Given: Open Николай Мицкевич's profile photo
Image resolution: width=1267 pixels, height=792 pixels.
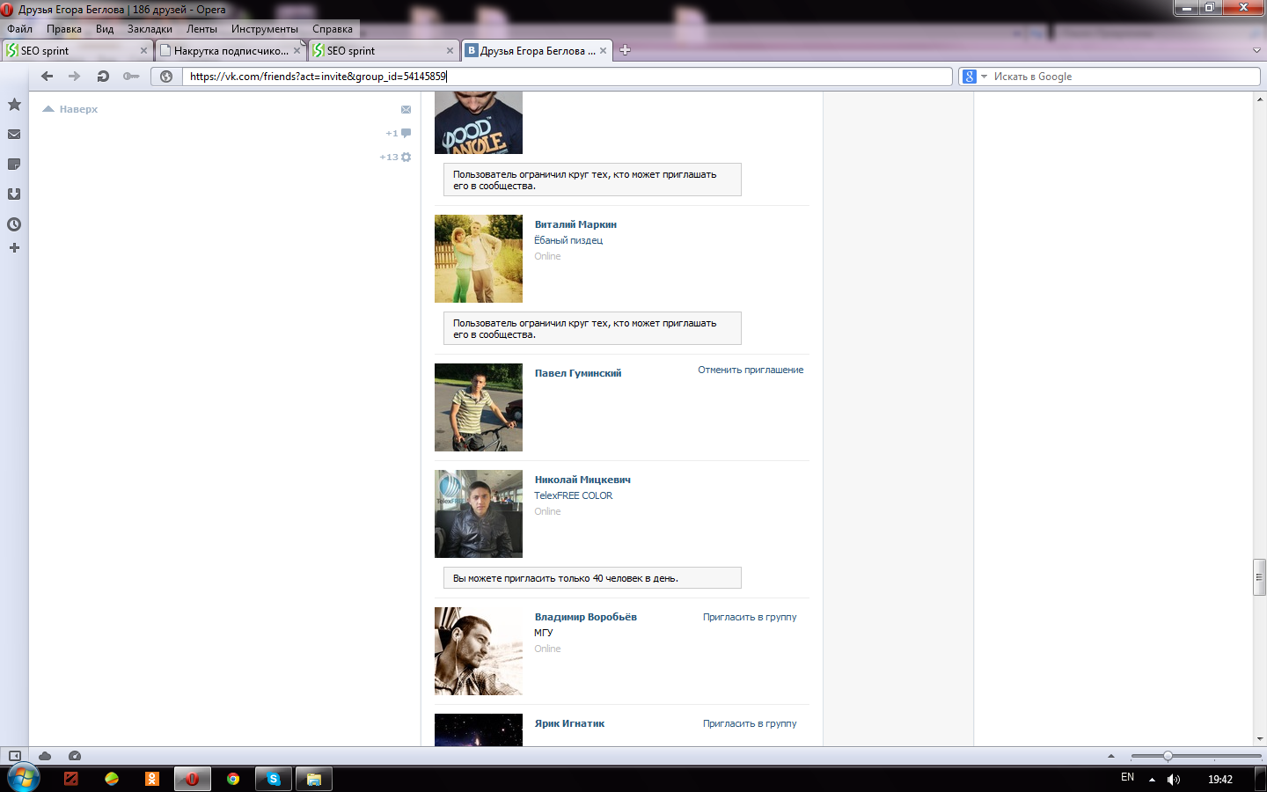Looking at the screenshot, I should [479, 514].
